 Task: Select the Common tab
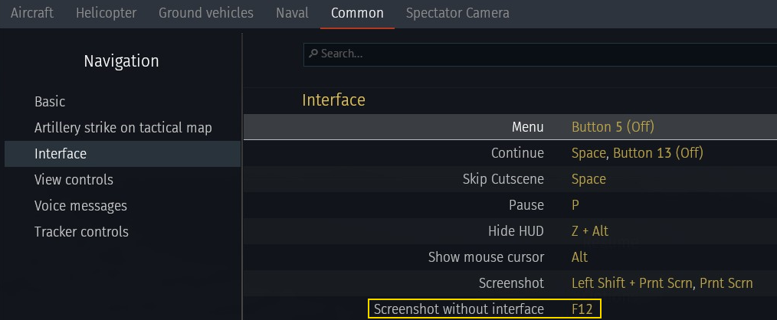357,13
